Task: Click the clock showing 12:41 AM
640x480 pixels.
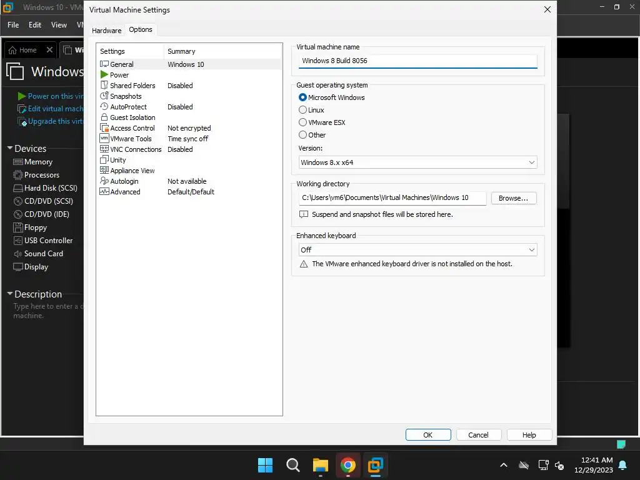Action: [x=597, y=460]
